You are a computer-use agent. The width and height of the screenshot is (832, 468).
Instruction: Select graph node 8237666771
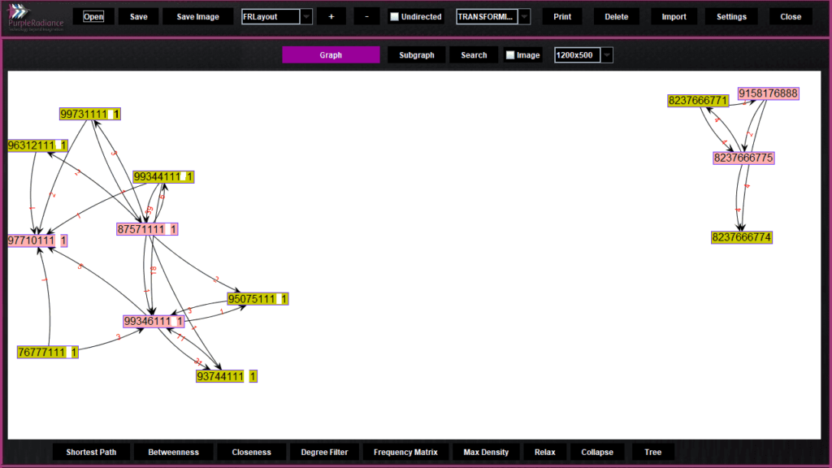pos(698,101)
